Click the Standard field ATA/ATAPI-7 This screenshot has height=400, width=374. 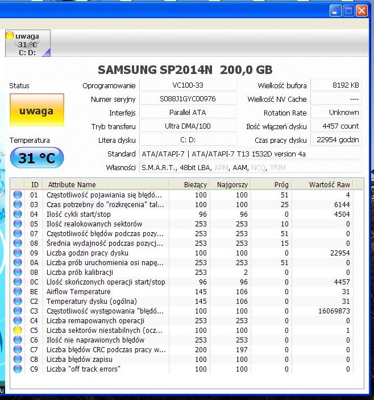pos(251,154)
